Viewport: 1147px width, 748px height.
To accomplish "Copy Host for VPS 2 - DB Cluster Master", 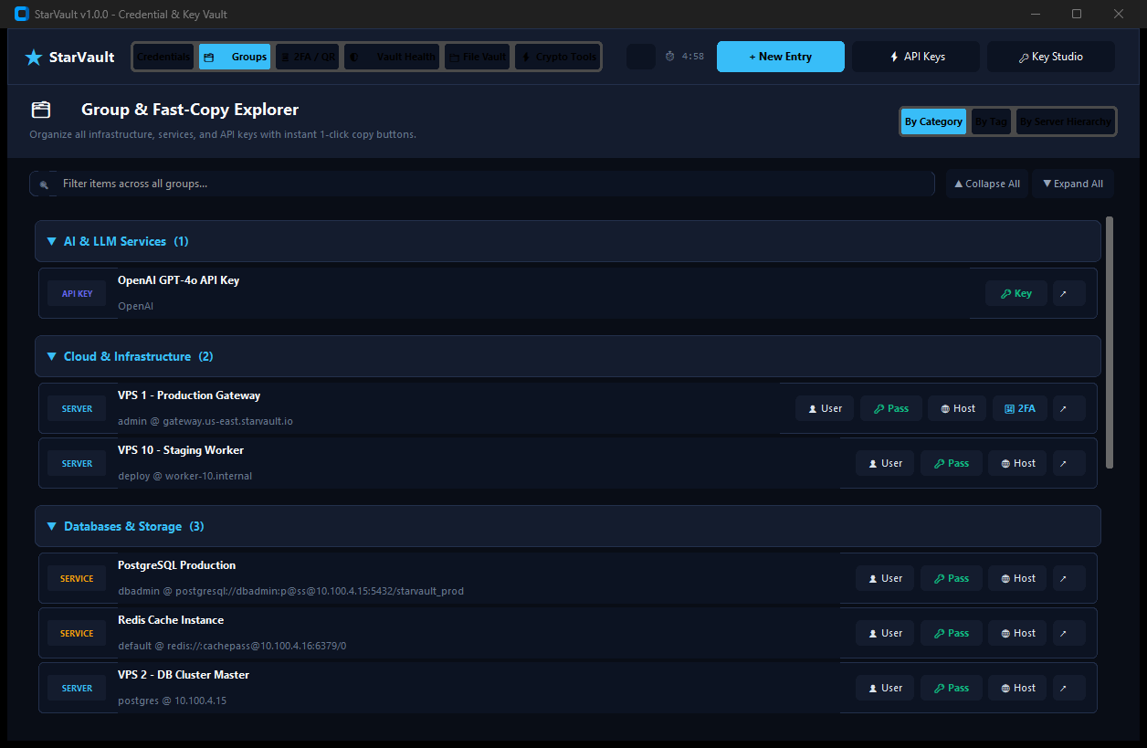I will point(1017,688).
